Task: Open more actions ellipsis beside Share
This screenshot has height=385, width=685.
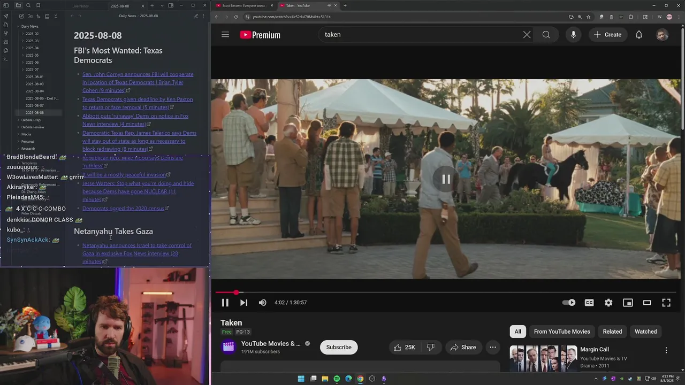Action: coord(493,348)
